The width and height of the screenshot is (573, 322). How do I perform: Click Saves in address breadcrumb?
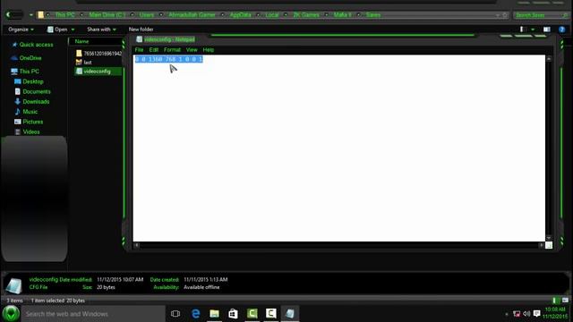tap(373, 15)
